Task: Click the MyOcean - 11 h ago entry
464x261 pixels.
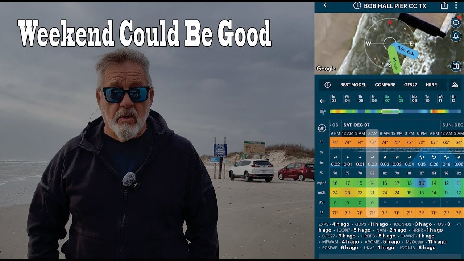Action: (426, 242)
